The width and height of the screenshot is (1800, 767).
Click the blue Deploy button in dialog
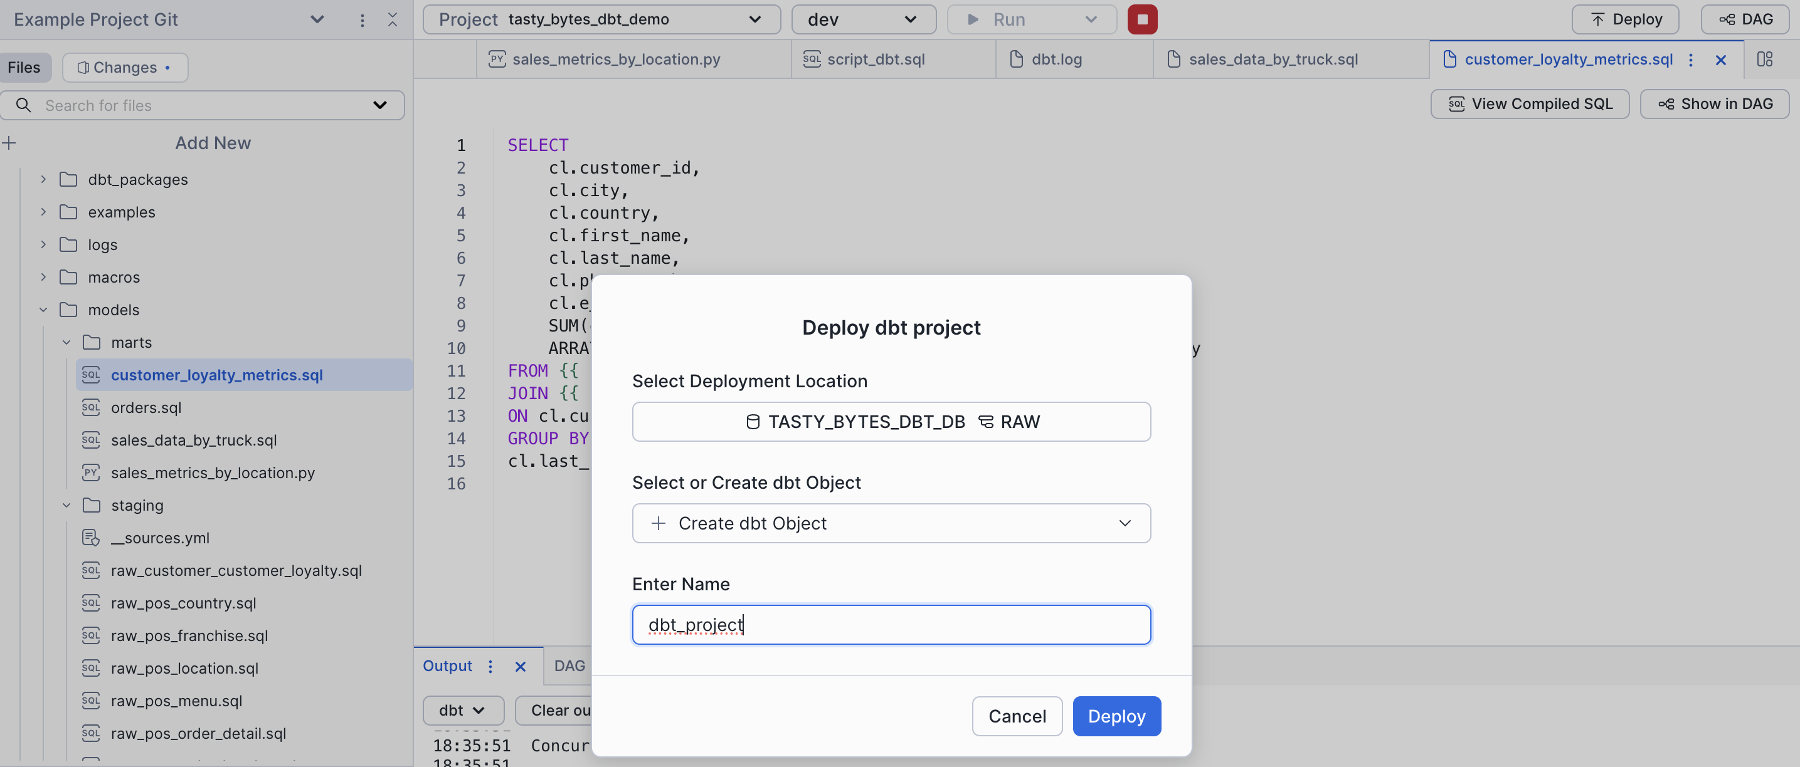(1116, 716)
